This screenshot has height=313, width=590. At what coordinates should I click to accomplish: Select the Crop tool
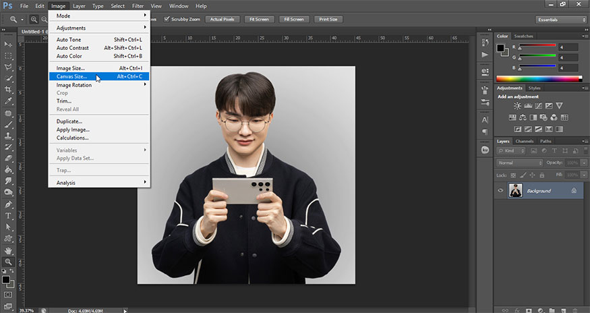coord(9,90)
